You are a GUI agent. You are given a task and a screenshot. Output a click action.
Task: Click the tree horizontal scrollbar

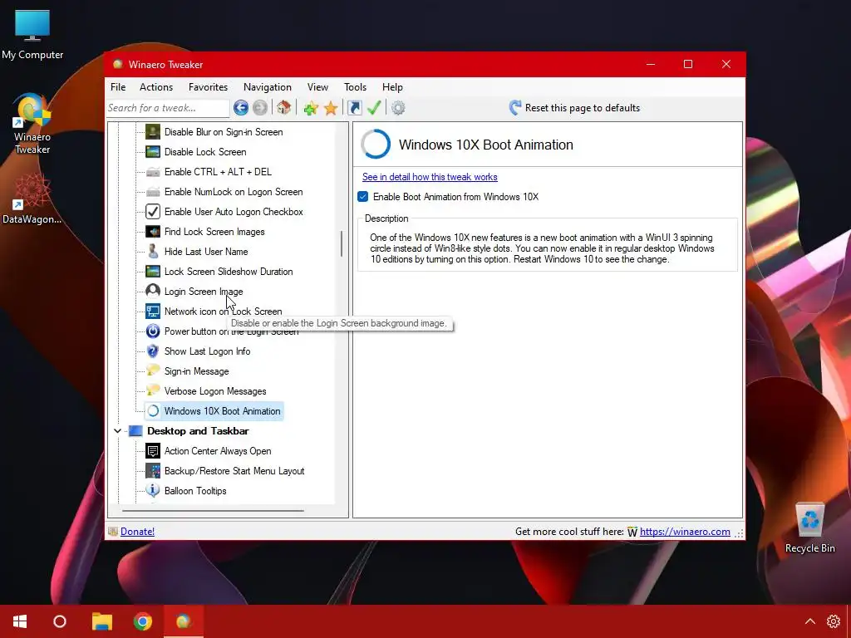tap(213, 511)
